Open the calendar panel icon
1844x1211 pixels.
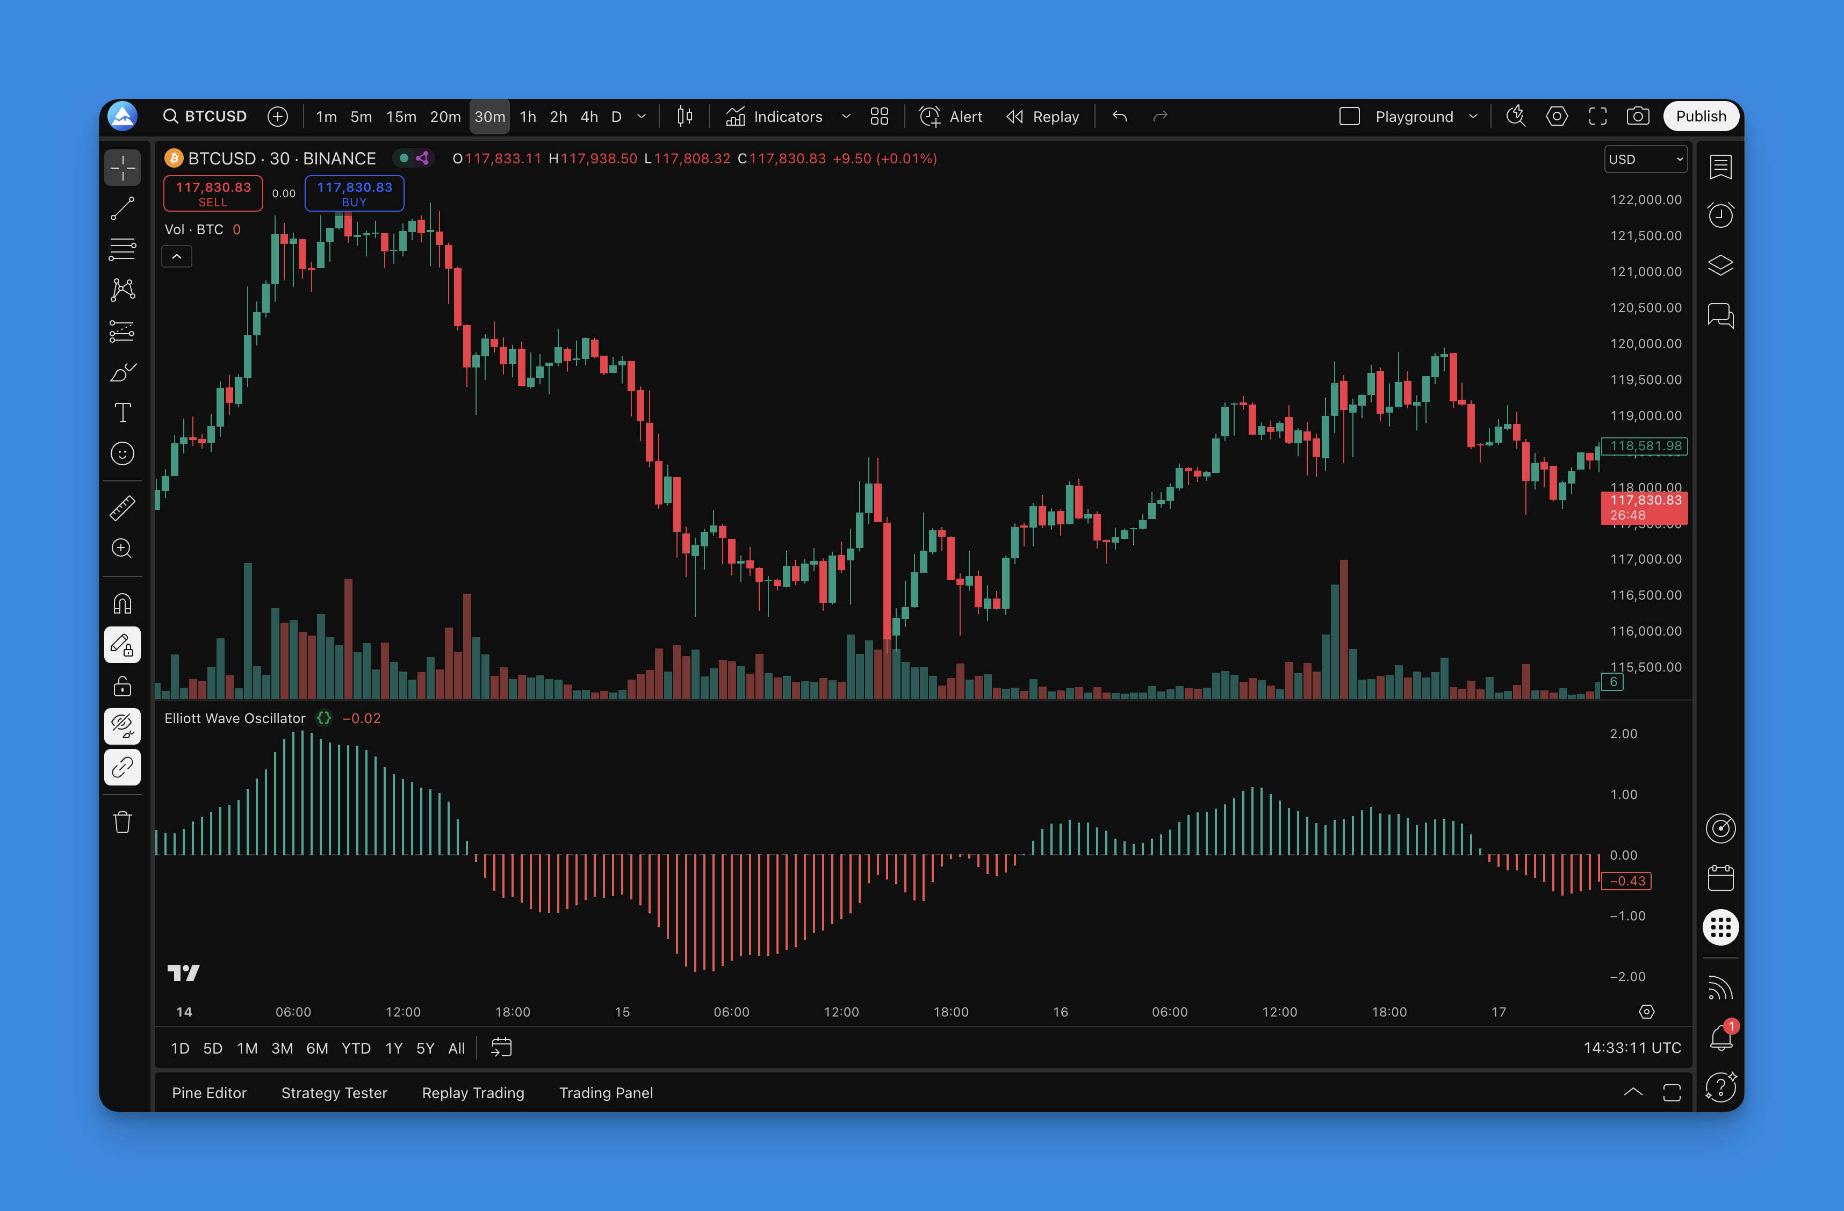click(x=1720, y=878)
